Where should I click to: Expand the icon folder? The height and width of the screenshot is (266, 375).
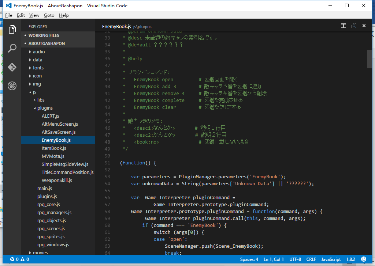click(30, 76)
